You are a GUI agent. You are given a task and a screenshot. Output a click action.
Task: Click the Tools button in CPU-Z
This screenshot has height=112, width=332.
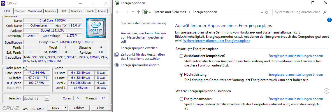point(55,108)
